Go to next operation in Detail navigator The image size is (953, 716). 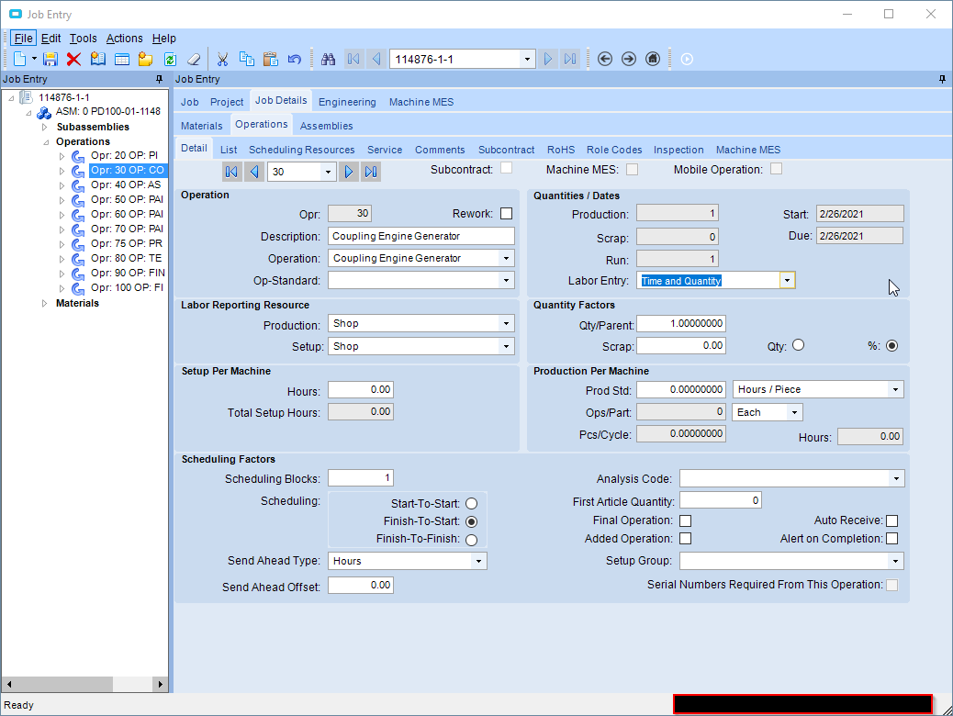click(x=349, y=172)
